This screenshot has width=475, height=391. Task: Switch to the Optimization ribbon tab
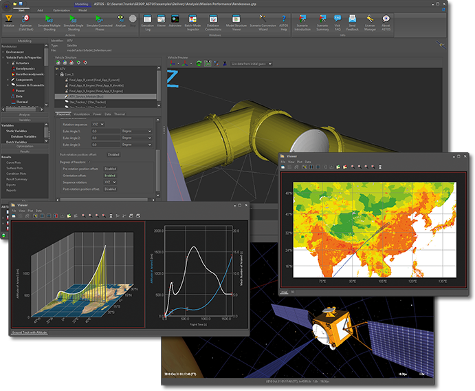[61, 10]
